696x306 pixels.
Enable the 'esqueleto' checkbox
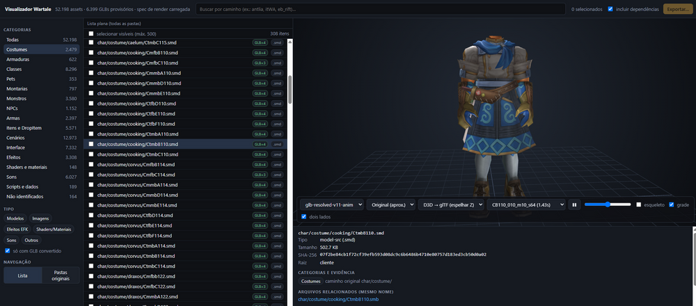point(639,204)
